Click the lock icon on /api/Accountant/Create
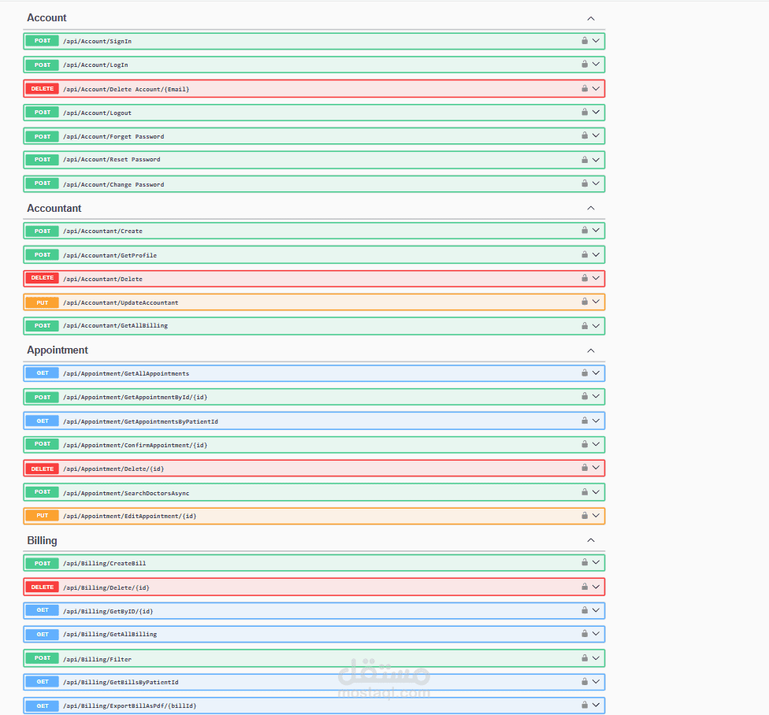769x715 pixels. (x=584, y=231)
